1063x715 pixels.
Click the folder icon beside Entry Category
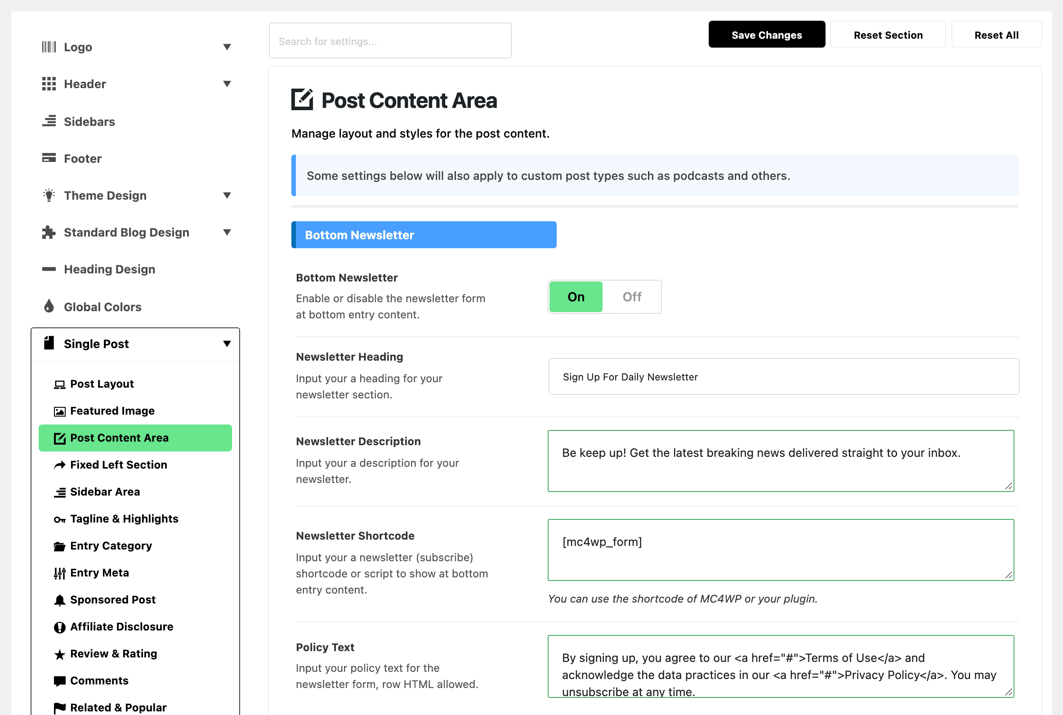point(60,546)
